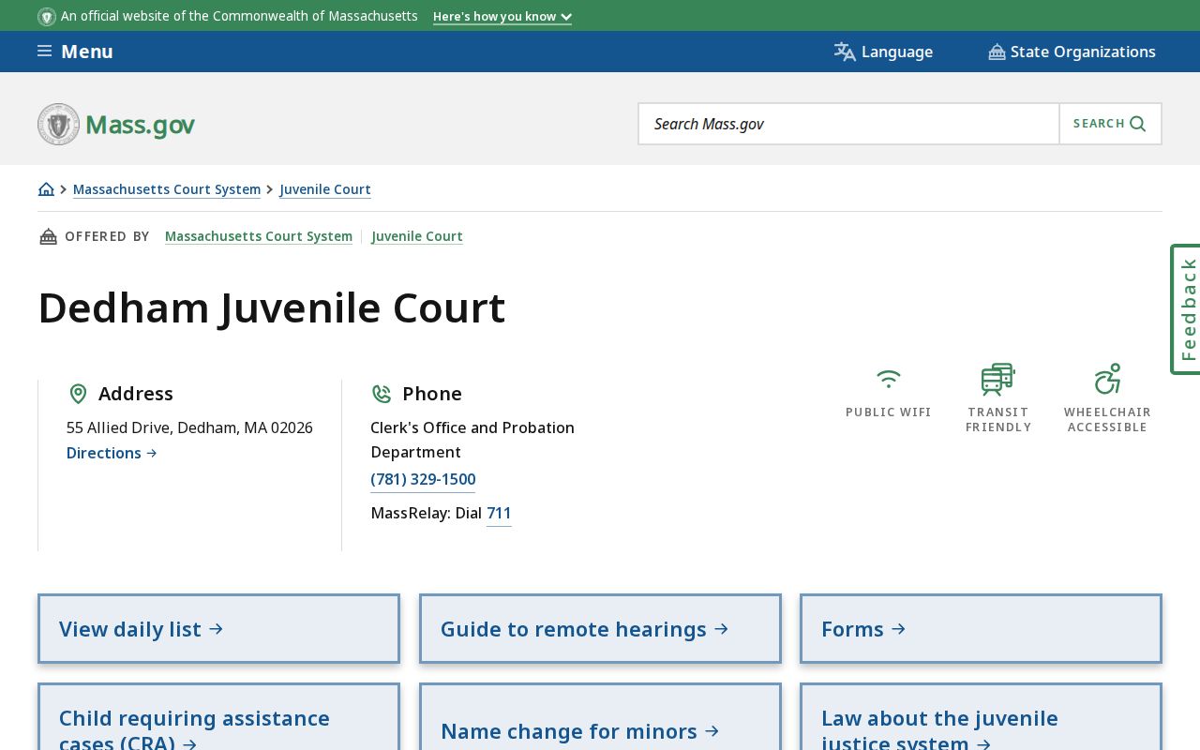Click Clerk's Office and Probation Department text
This screenshot has height=750, width=1200.
pyautogui.click(x=472, y=440)
